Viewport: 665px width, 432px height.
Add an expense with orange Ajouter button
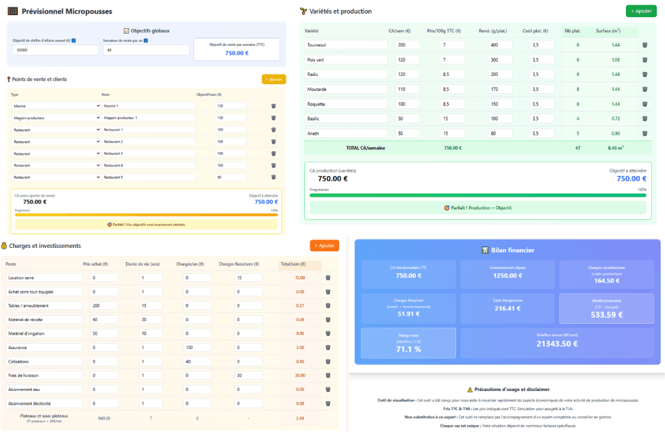325,246
